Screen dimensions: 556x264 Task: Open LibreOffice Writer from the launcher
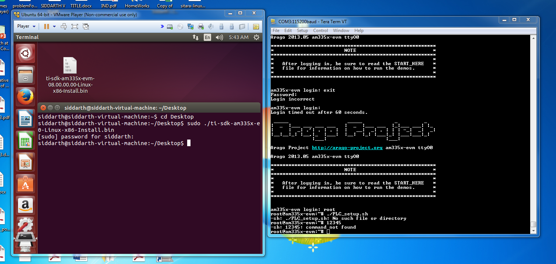point(25,119)
